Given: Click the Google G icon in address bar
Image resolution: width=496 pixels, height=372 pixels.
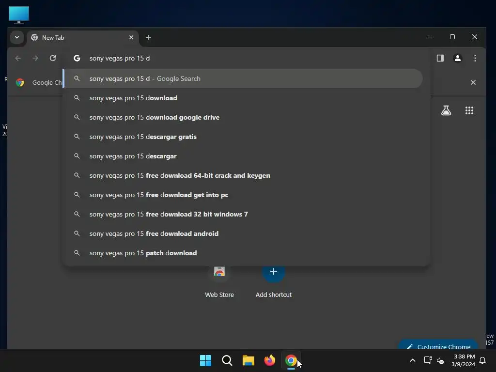Looking at the screenshot, I should pos(77,58).
